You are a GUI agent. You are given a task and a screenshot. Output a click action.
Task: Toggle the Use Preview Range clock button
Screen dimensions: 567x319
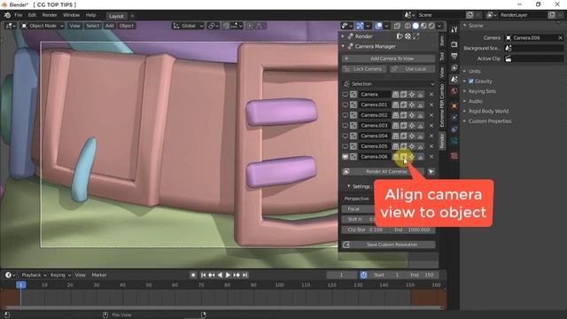point(363,276)
